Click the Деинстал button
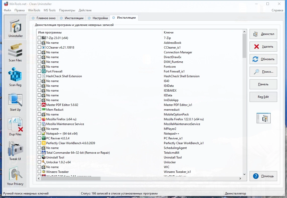 coord(263,34)
